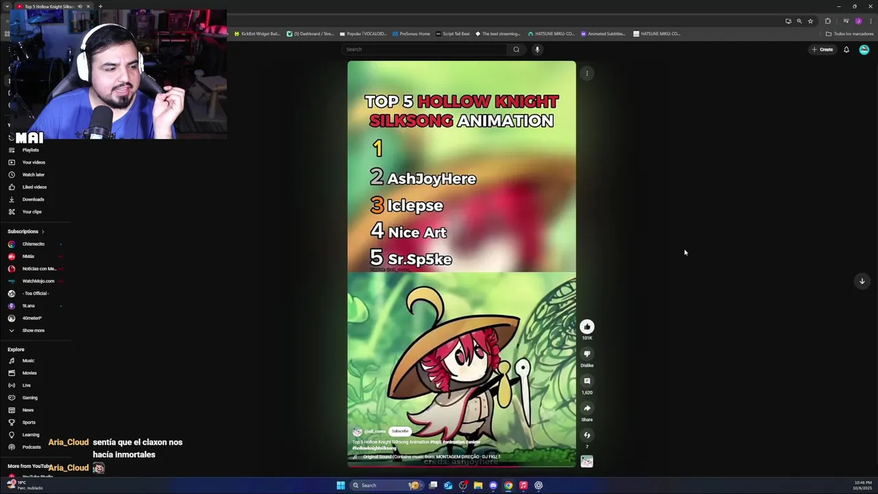This screenshot has height=494, width=878.
Task: Close the Top 5 Hollow Knight tab
Action: click(x=88, y=6)
